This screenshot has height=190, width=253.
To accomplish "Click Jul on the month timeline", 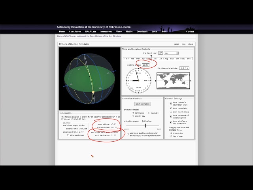I will (x=160, y=59).
